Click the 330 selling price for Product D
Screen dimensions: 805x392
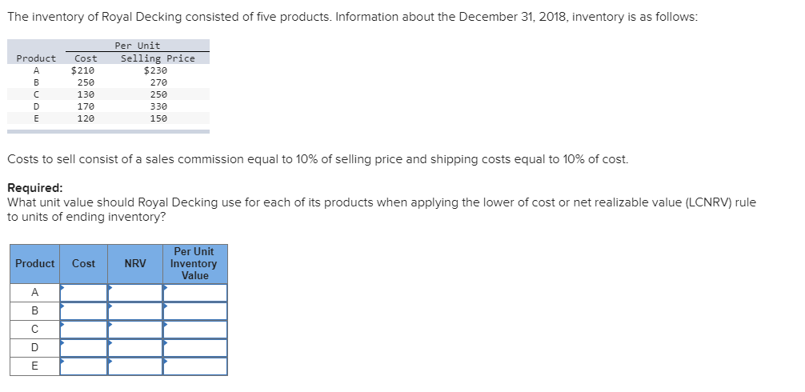(158, 106)
